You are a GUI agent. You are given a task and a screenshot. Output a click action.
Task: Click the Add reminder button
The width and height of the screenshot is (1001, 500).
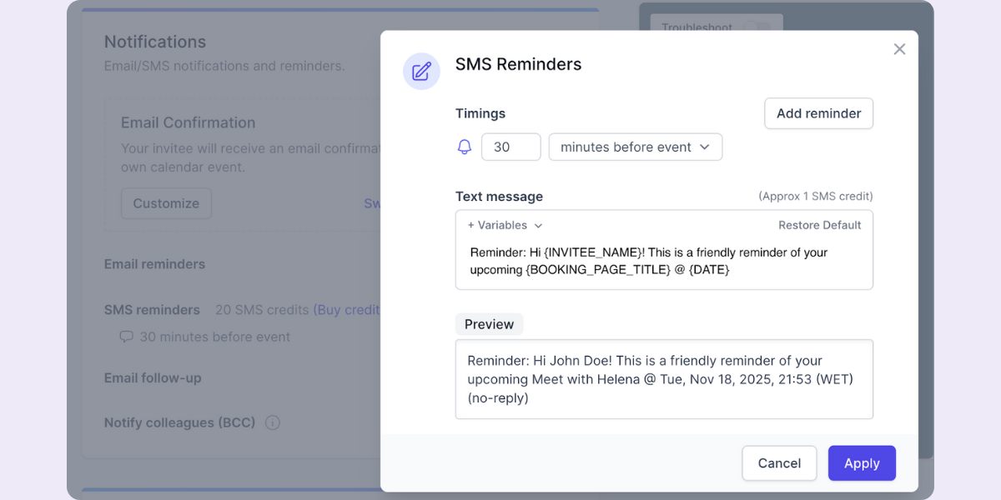(x=818, y=113)
